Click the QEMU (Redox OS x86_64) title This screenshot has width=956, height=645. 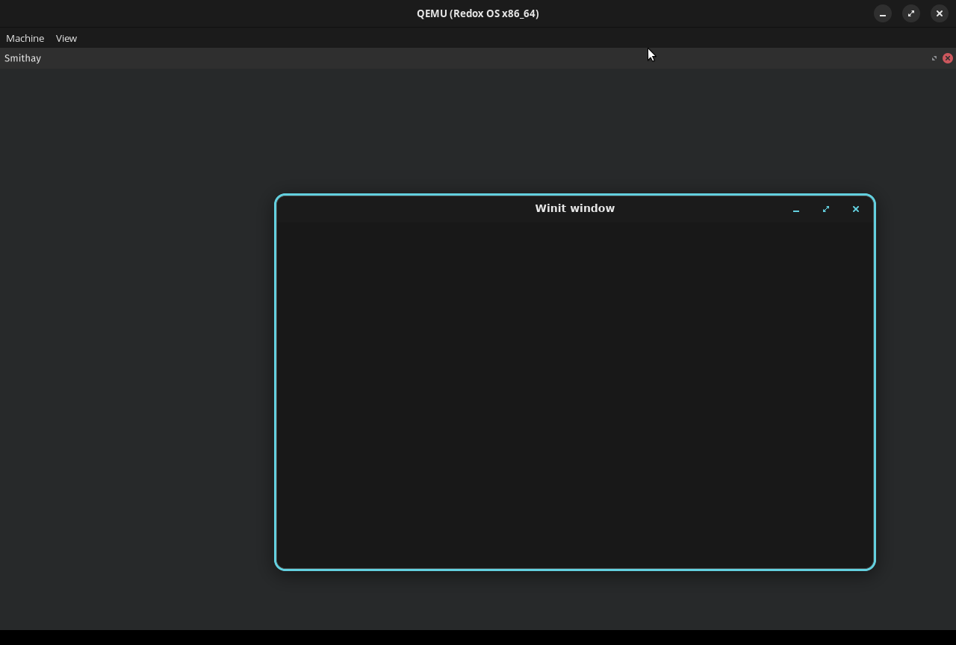click(478, 13)
